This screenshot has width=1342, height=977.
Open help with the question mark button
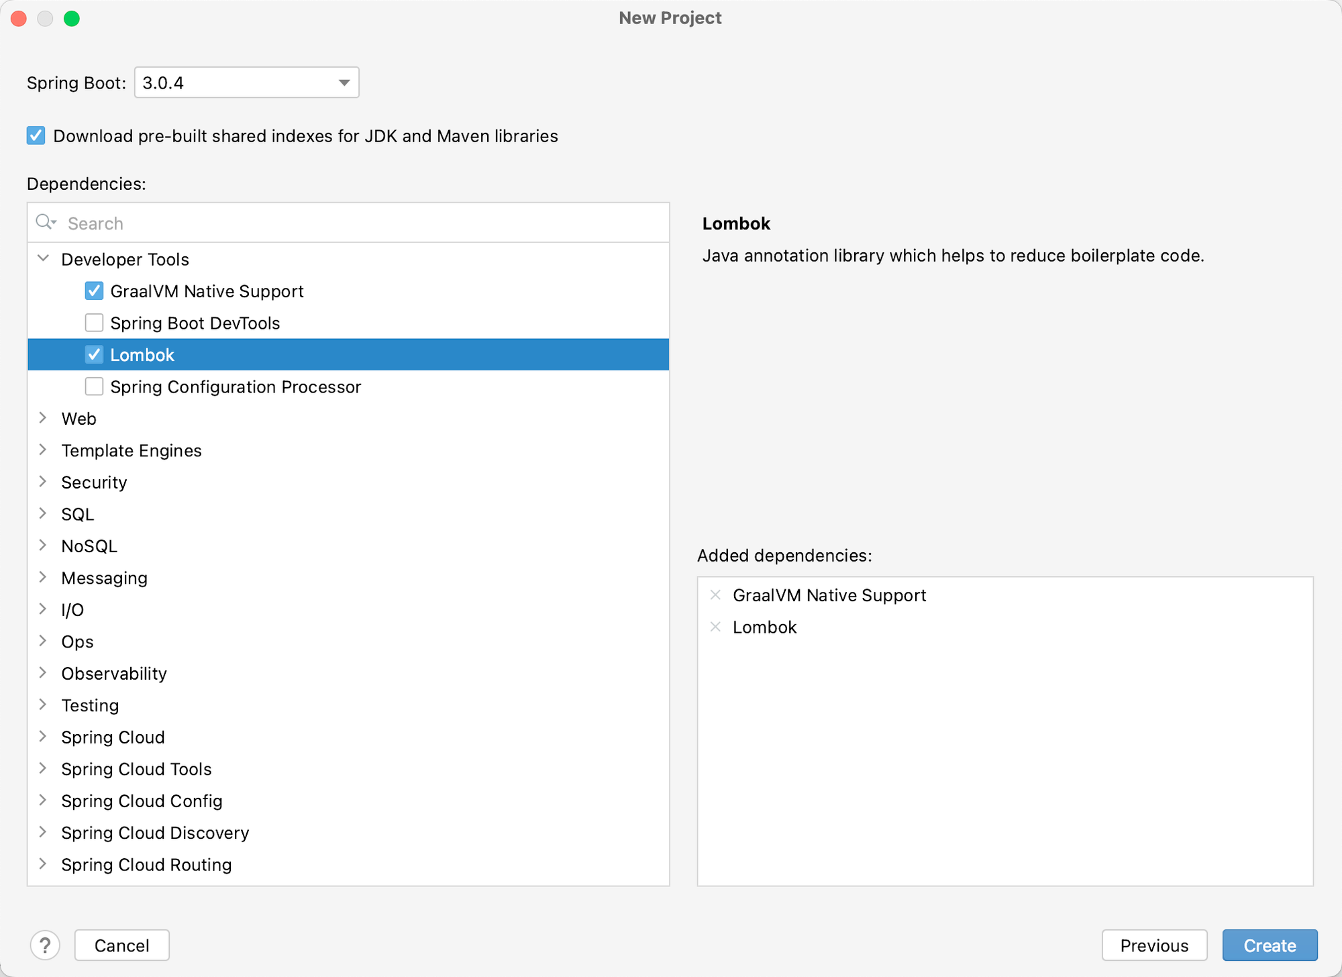click(45, 945)
